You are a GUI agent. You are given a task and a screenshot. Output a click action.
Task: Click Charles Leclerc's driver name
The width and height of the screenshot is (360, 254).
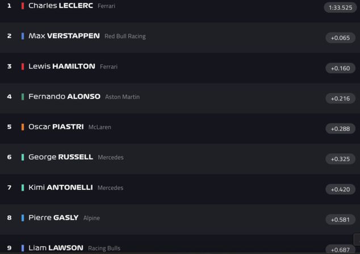click(60, 6)
